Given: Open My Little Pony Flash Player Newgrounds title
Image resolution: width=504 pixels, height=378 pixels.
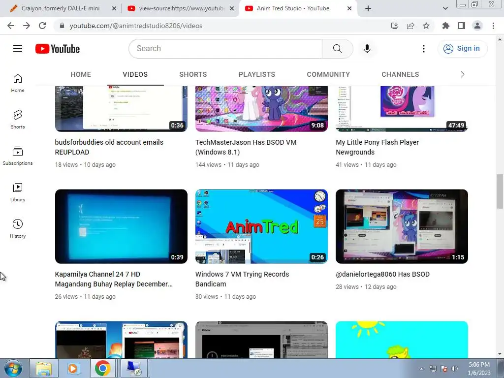Looking at the screenshot, I should (378, 147).
